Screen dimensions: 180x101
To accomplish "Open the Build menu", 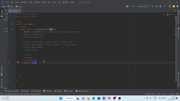I will (x=44, y=2).
